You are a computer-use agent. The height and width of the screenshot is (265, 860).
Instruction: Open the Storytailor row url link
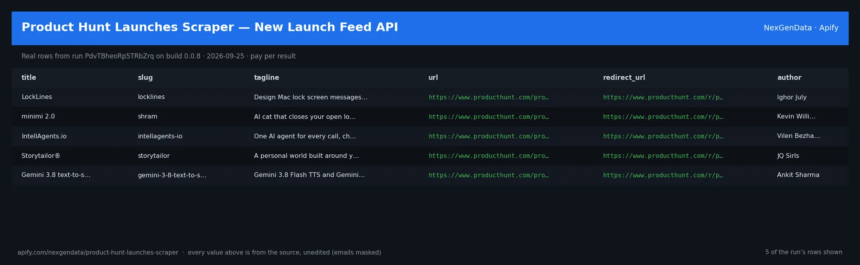[x=488, y=156]
